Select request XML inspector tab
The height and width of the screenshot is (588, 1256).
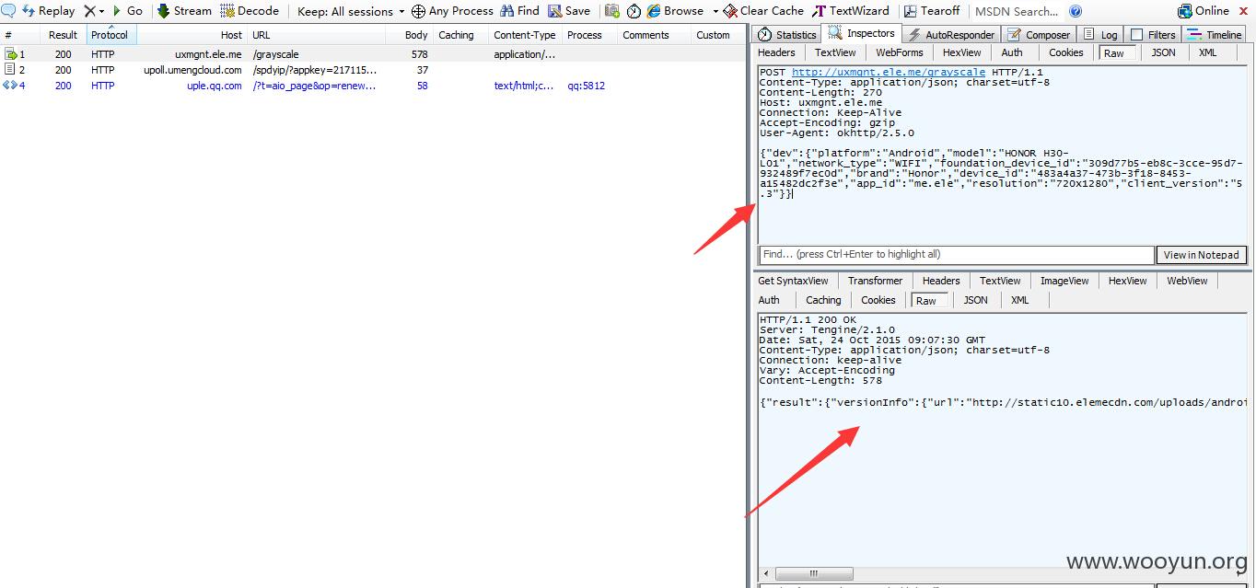(1207, 52)
